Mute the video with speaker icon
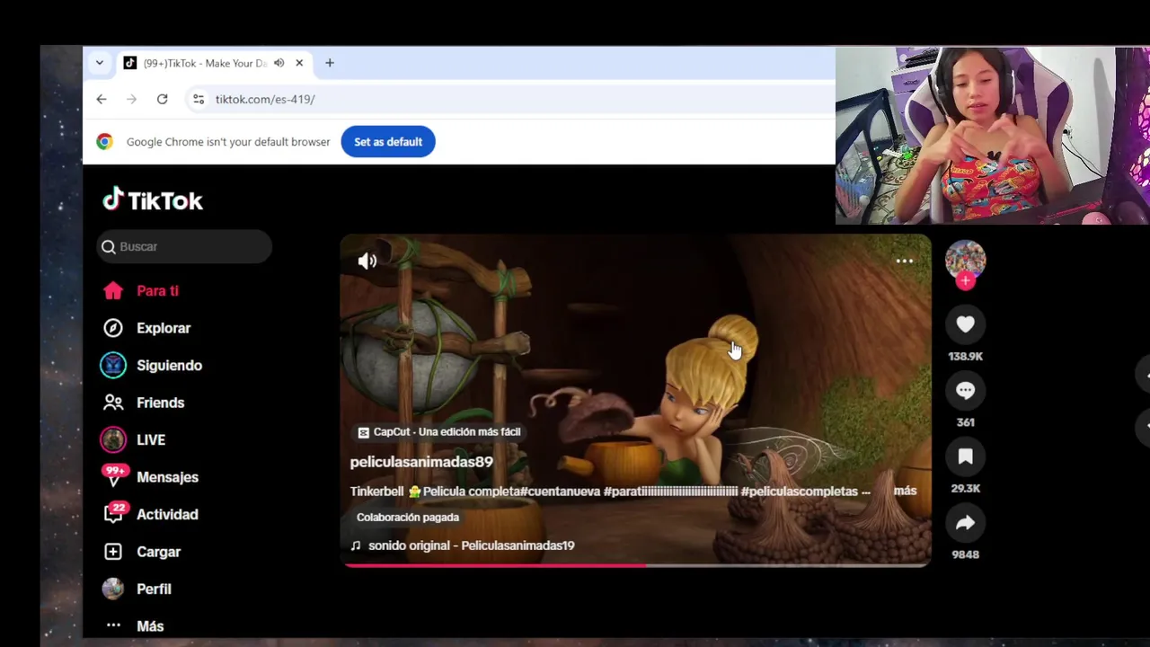 click(367, 261)
